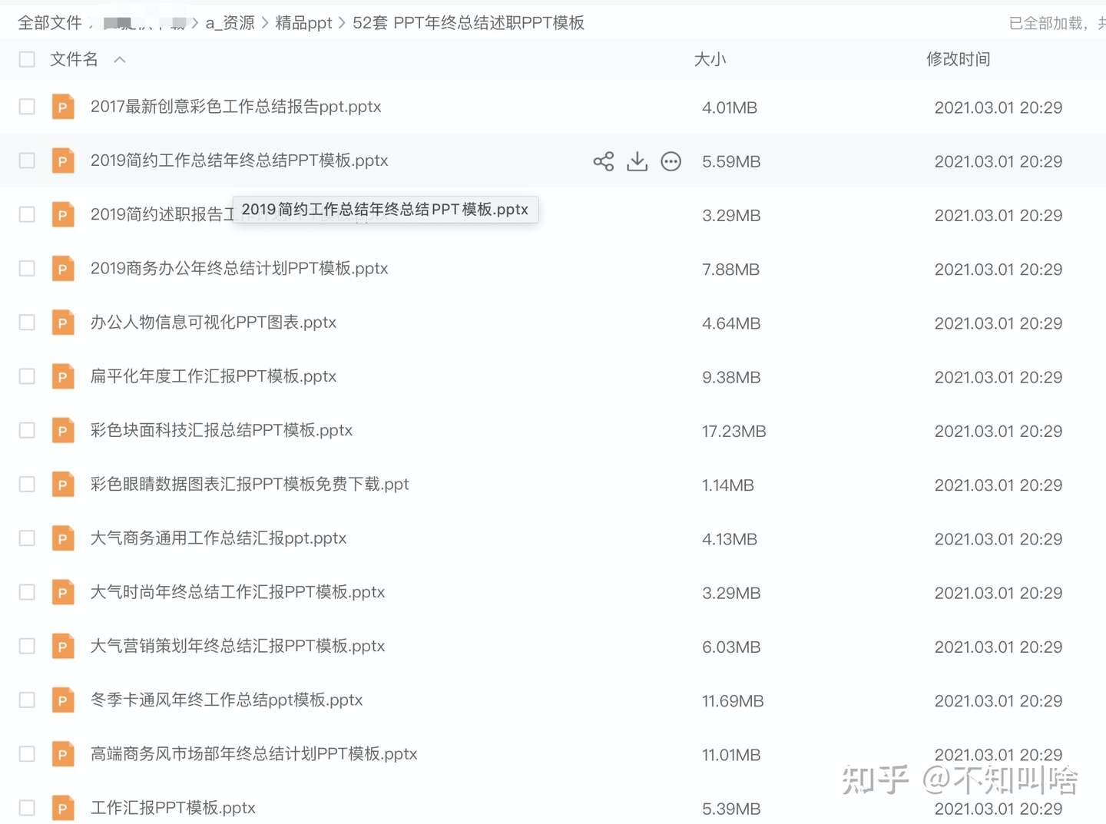Screen dimensions: 1106x824
Task: Click the 11.69MB size value
Action: [x=733, y=701]
